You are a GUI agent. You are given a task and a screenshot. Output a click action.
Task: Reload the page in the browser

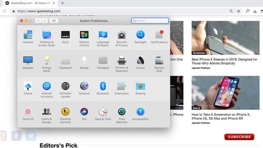pyautogui.click(x=5, y=11)
